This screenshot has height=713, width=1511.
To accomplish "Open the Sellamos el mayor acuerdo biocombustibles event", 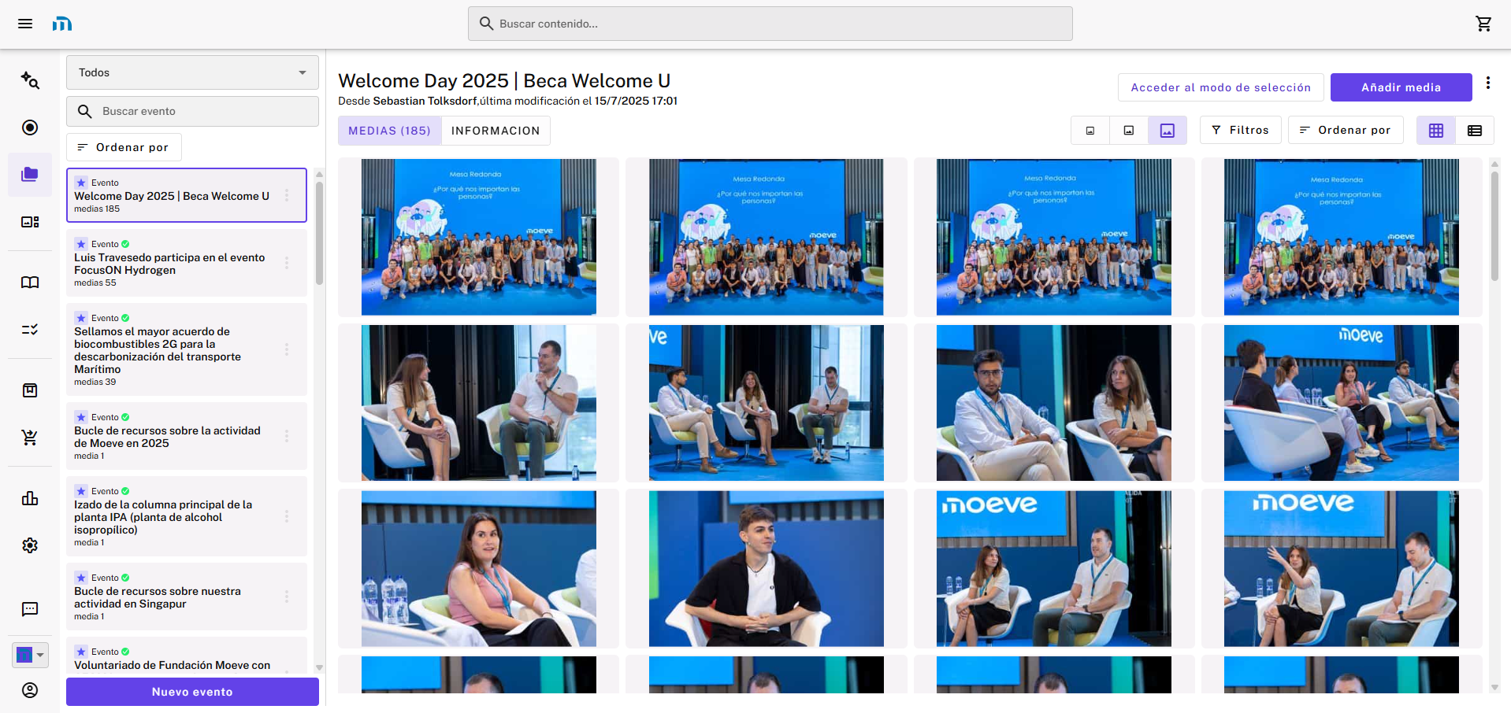I will point(187,349).
